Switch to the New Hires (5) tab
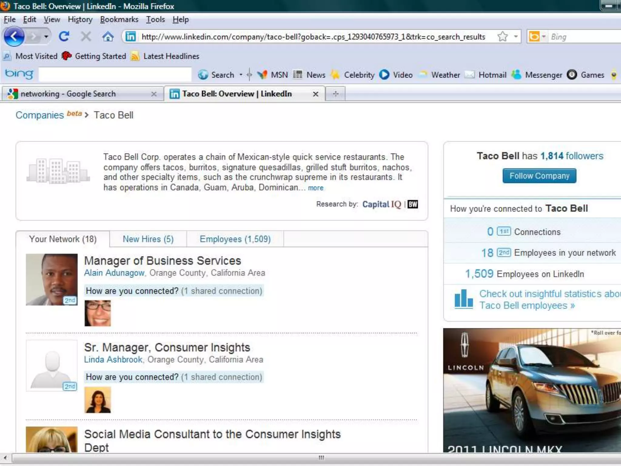Screen dimensions: 621x466 tap(148, 239)
